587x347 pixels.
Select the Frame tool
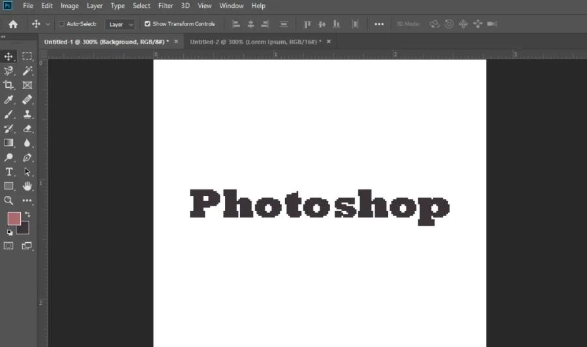point(27,85)
